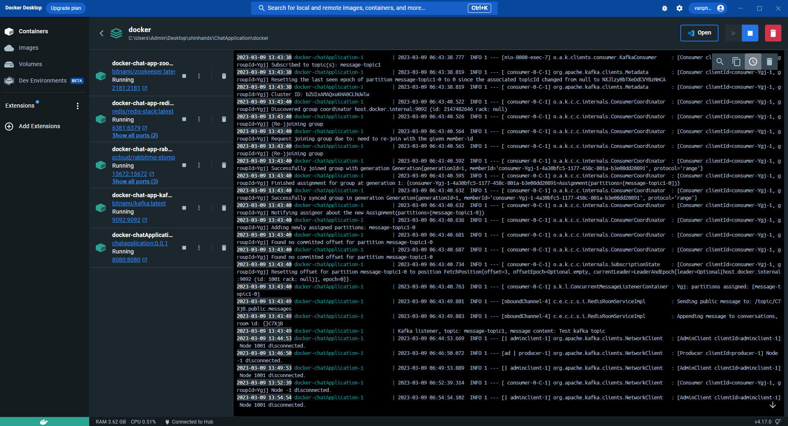788x426 pixels.
Task: Stop the docker compose stack
Action: point(750,33)
